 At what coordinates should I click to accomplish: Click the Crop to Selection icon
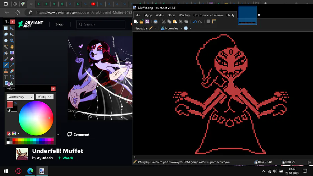pos(180,22)
